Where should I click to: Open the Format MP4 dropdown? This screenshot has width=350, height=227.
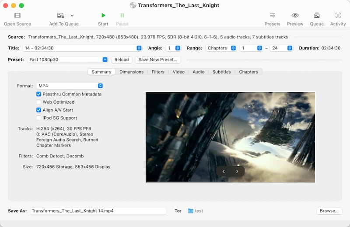[70, 86]
